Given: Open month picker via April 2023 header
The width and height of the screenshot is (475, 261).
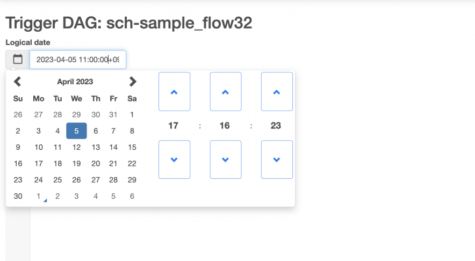Looking at the screenshot, I should click(x=75, y=82).
